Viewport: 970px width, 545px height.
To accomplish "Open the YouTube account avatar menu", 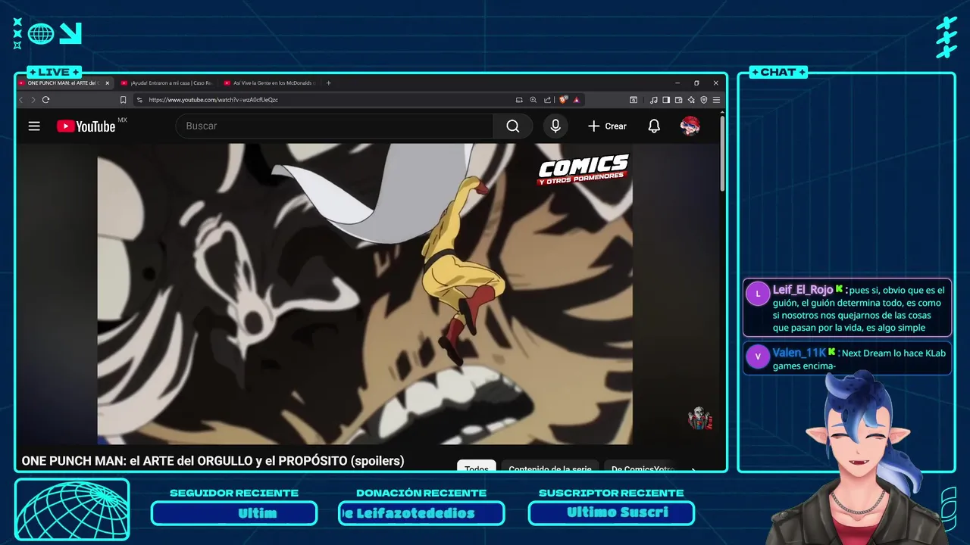I will (690, 126).
